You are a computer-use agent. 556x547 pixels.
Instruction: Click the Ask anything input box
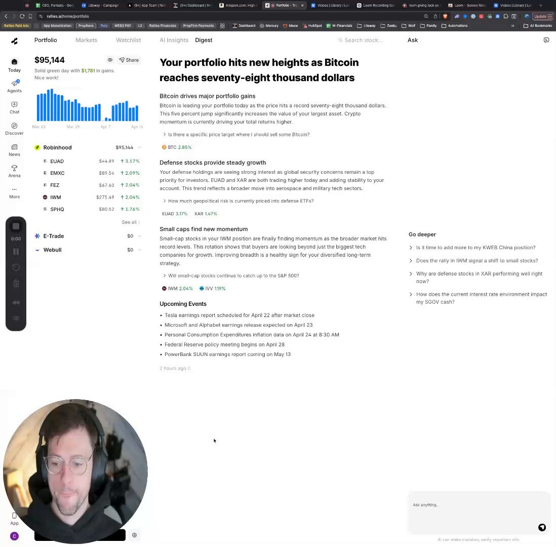479,513
